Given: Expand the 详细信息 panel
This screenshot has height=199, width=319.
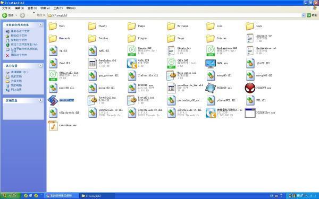Looking at the screenshot, I should coord(41,100).
